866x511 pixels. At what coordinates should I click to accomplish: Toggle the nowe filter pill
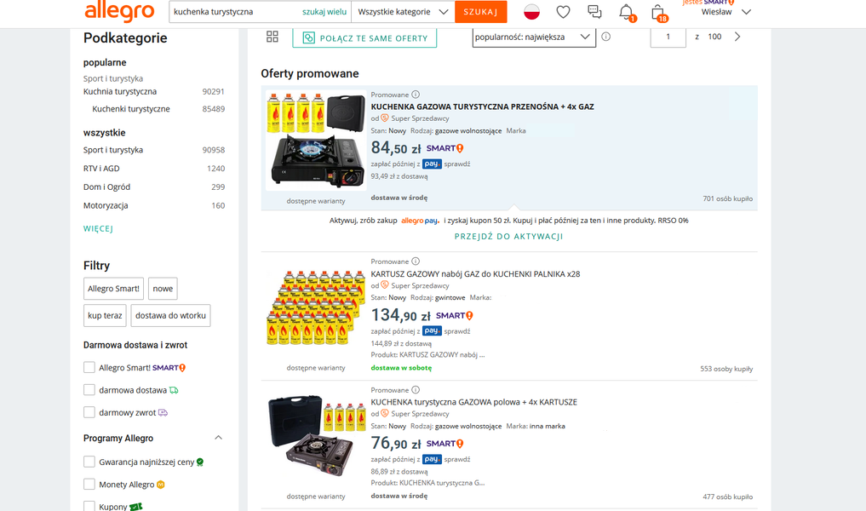(162, 288)
